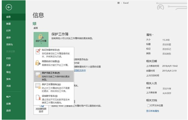
Task: Click the 尚未保存 last modifier value
Action: [x=167, y=93]
